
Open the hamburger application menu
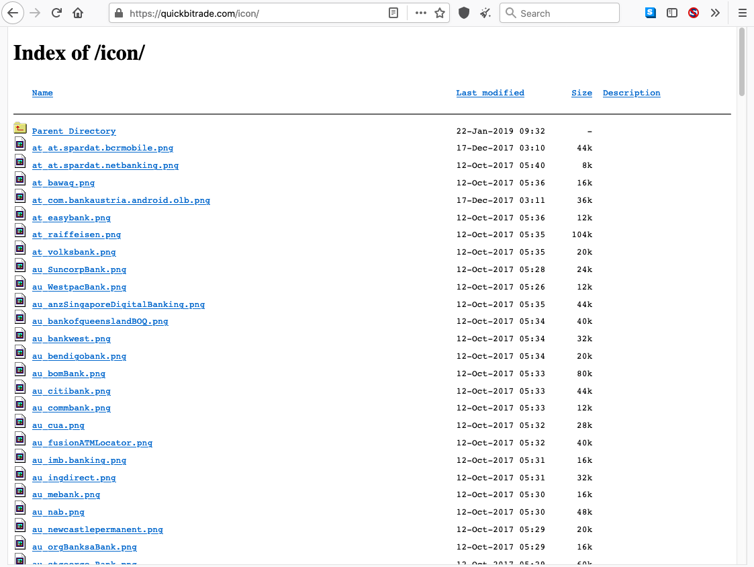[x=743, y=13]
